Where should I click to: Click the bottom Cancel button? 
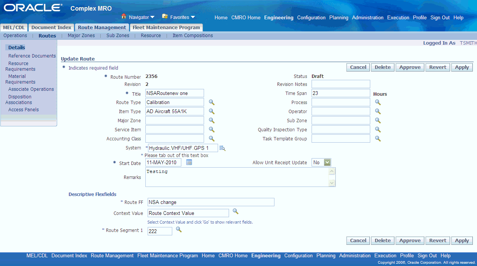[358, 241]
